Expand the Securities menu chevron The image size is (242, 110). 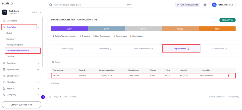[x=38, y=63]
